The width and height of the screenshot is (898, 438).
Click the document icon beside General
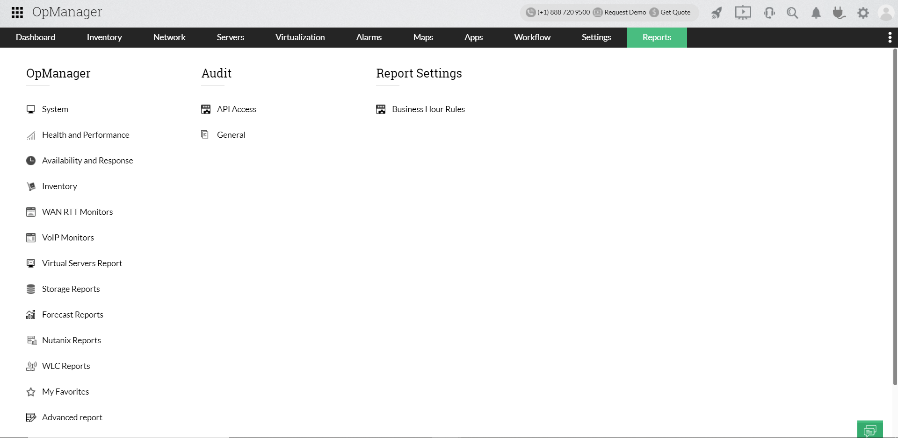pos(205,134)
